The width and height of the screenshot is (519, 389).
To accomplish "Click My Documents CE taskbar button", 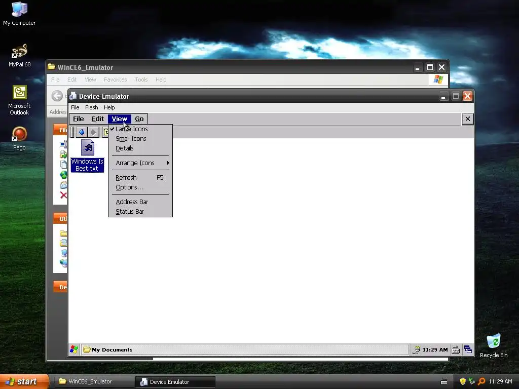I will pyautogui.click(x=245, y=349).
